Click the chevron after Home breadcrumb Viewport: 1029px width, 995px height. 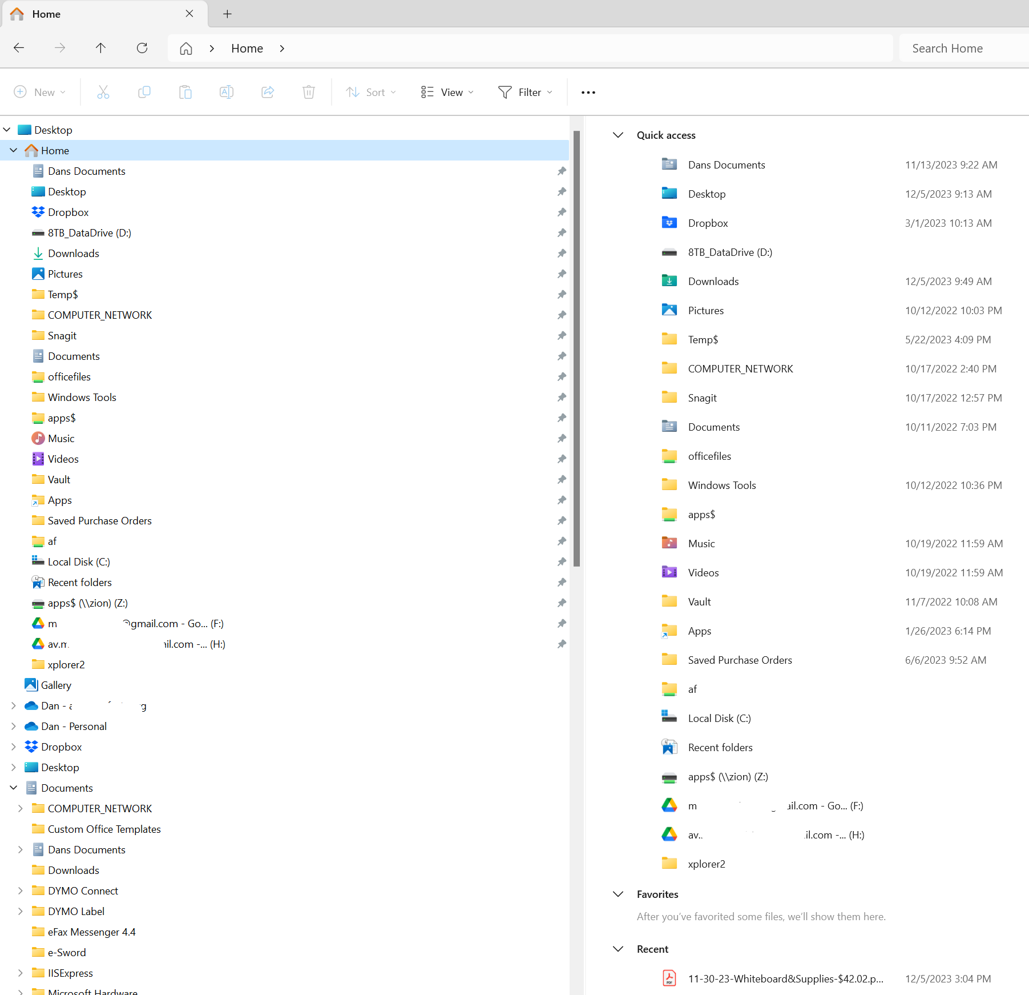click(x=282, y=49)
